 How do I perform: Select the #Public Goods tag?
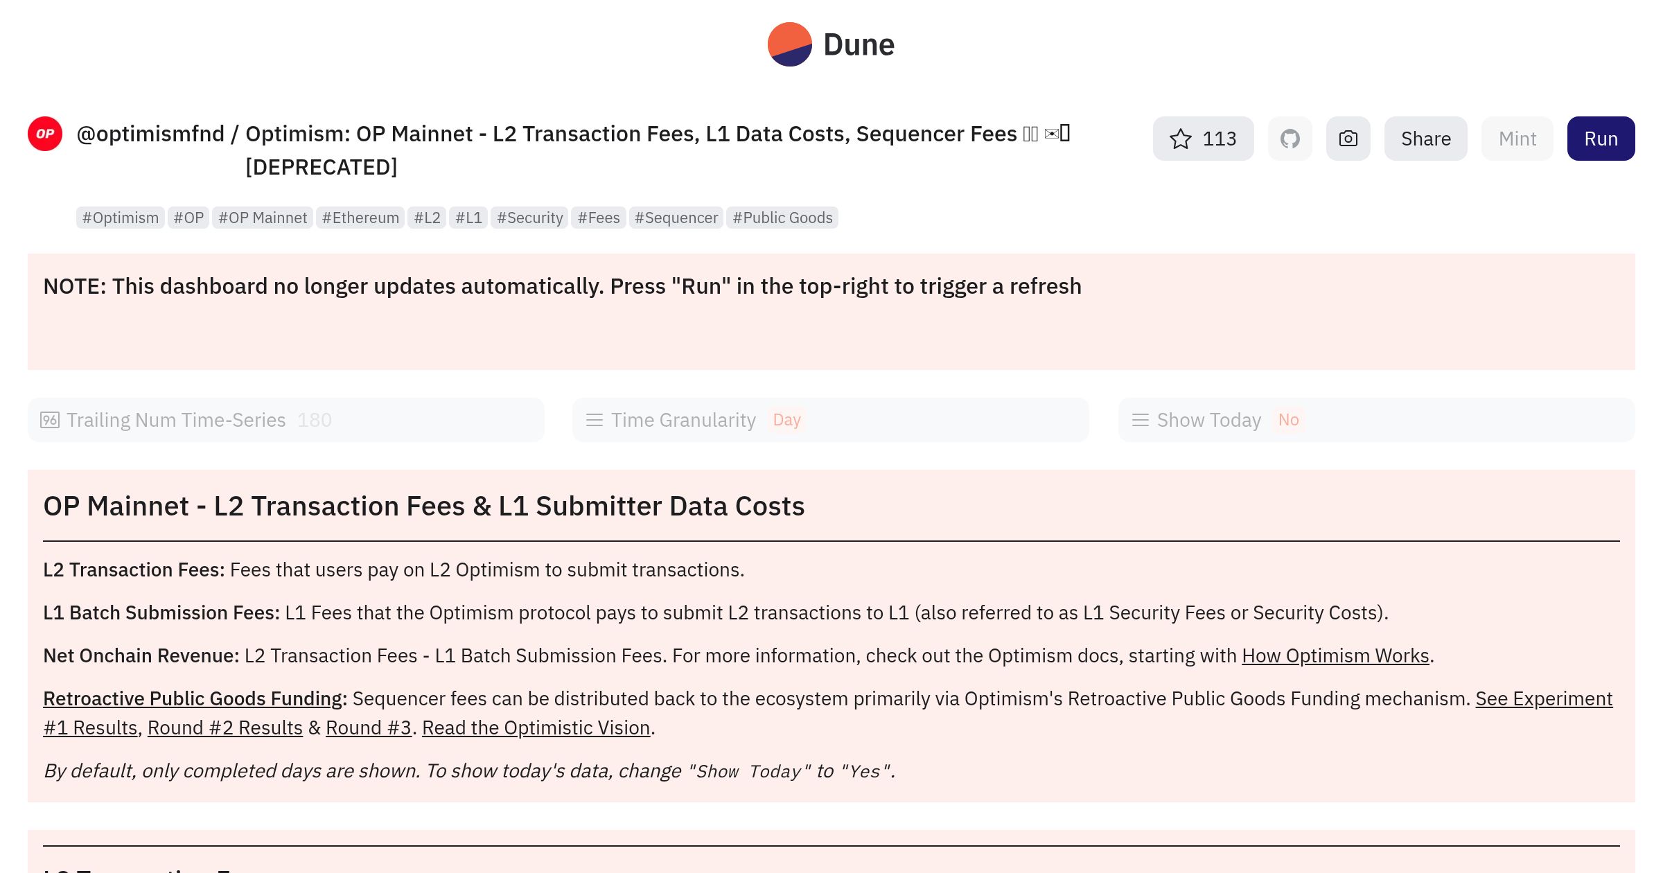(x=782, y=218)
